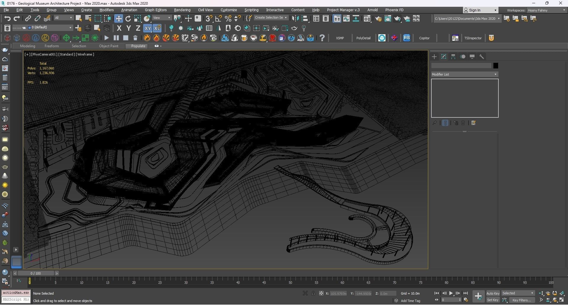
Task: Expand the Modifier List dropdown
Action: (x=464, y=74)
